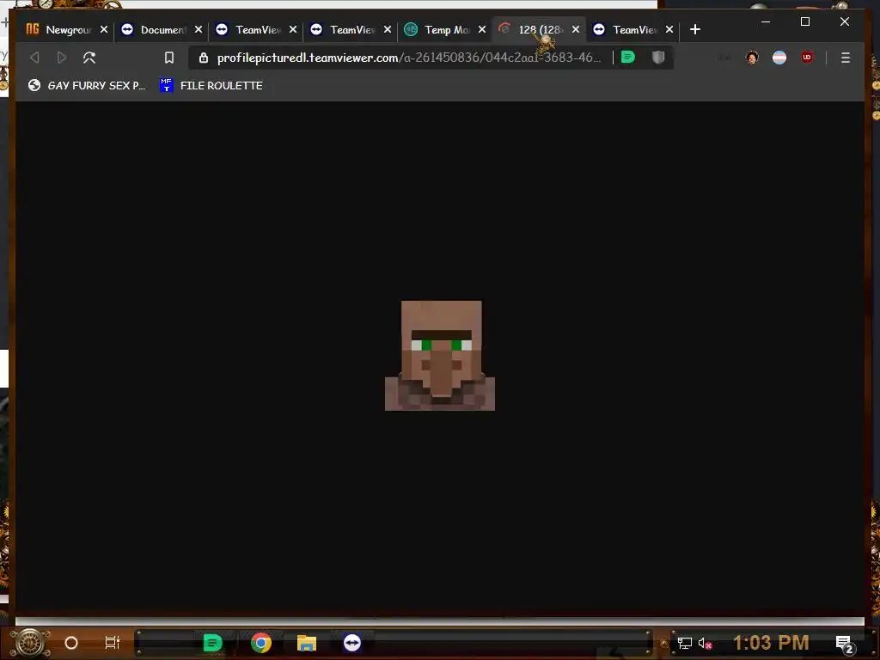880x660 pixels.
Task: Close the Document tab
Action: [x=199, y=30]
